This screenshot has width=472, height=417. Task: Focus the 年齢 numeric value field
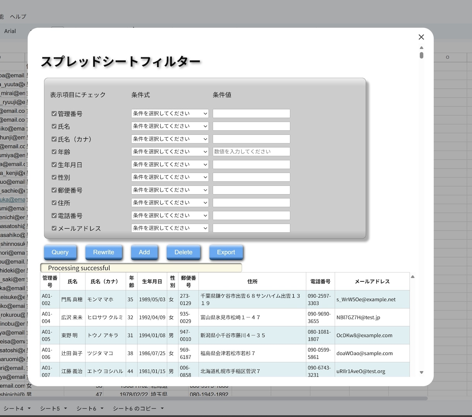click(x=251, y=152)
